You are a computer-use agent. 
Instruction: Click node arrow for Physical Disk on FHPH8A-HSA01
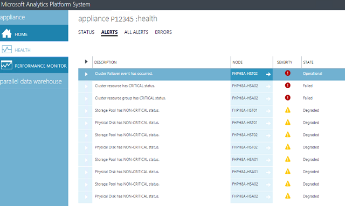[268, 173]
